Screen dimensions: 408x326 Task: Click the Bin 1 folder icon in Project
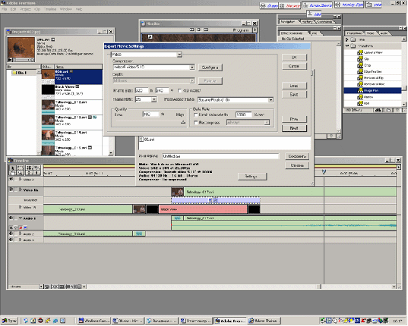coord(14,73)
